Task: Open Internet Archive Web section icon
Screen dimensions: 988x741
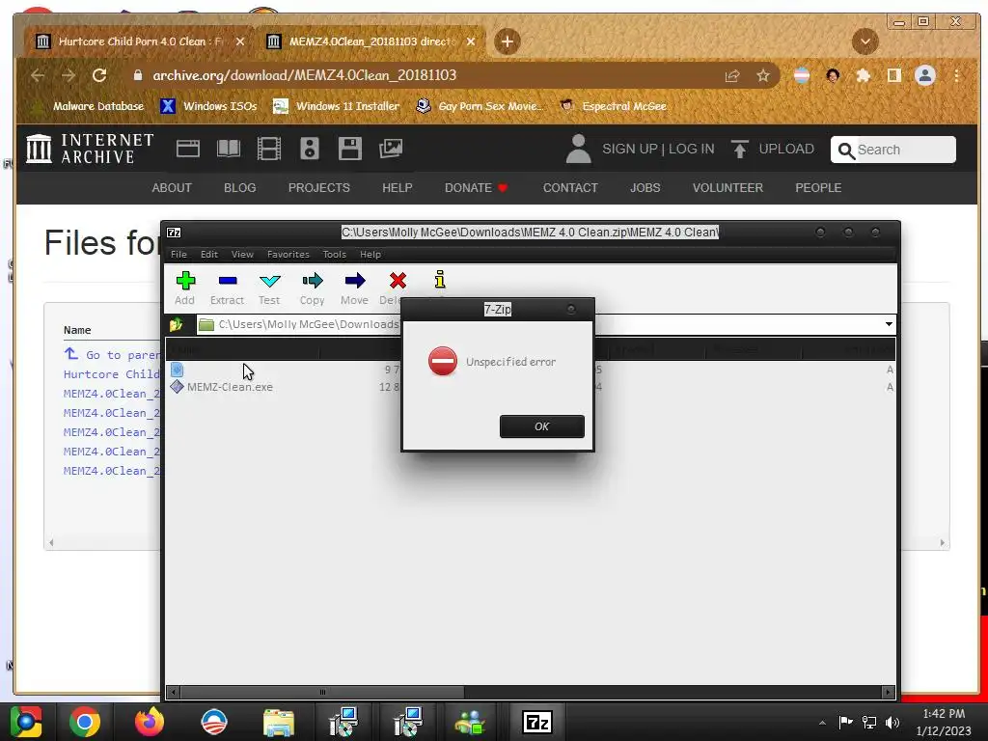Action: 188,149
